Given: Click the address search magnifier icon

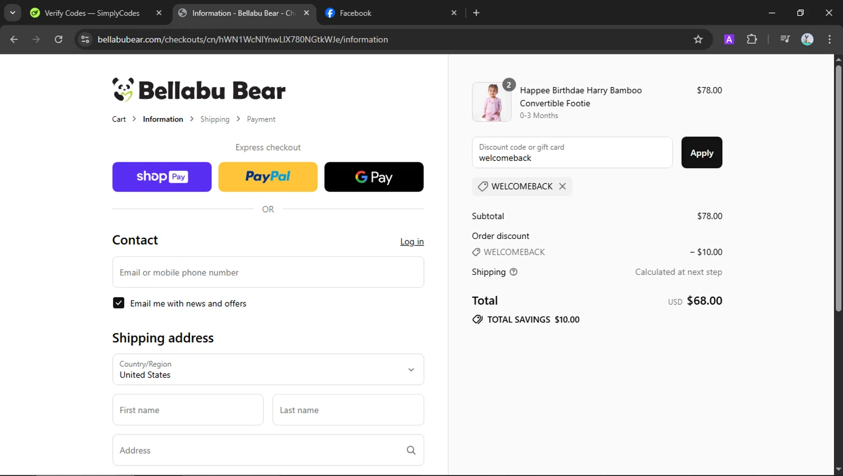Looking at the screenshot, I should point(411,450).
